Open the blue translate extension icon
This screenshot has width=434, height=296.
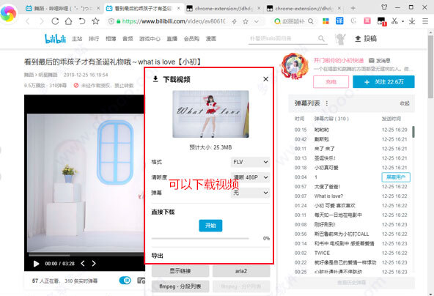pos(339,21)
